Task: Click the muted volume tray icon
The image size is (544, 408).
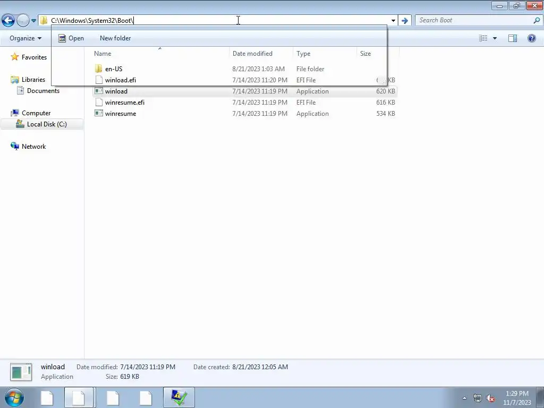Action: pos(490,398)
